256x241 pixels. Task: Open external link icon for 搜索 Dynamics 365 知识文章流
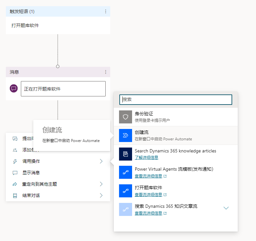165,213
